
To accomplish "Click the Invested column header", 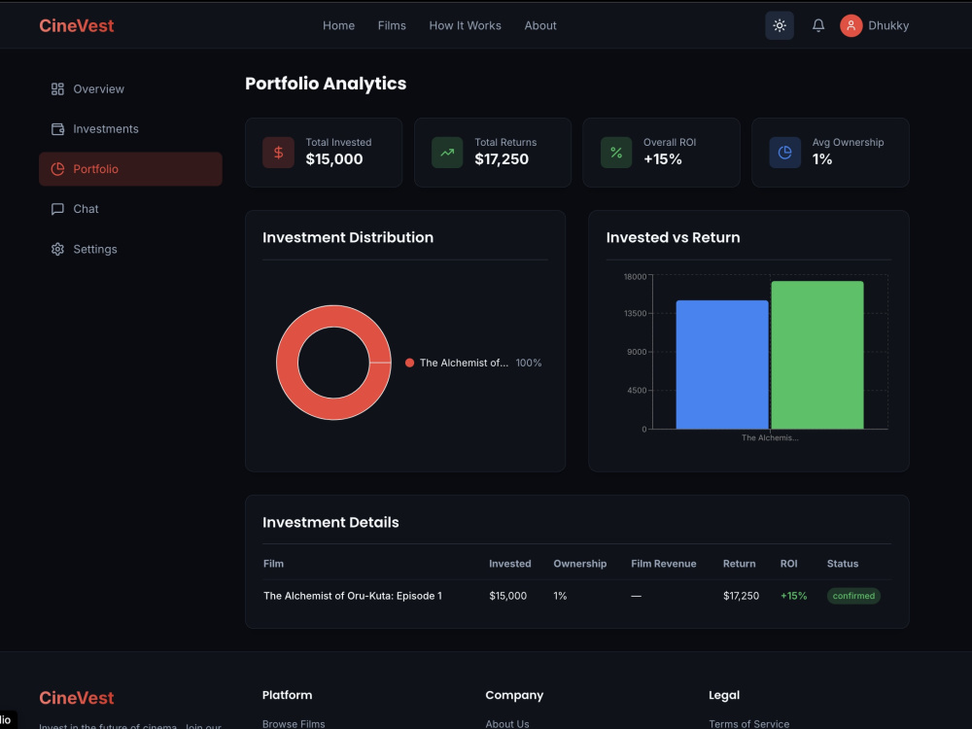I will (509, 564).
